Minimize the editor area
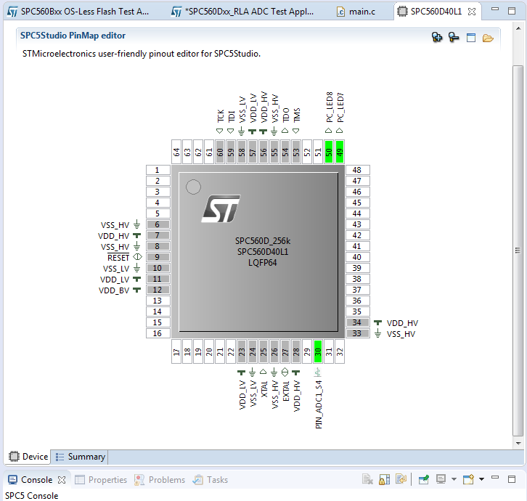This screenshot has width=527, height=501. coord(495,9)
